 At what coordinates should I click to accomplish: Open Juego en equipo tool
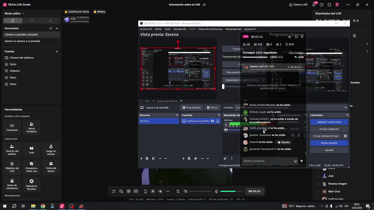click(x=51, y=150)
